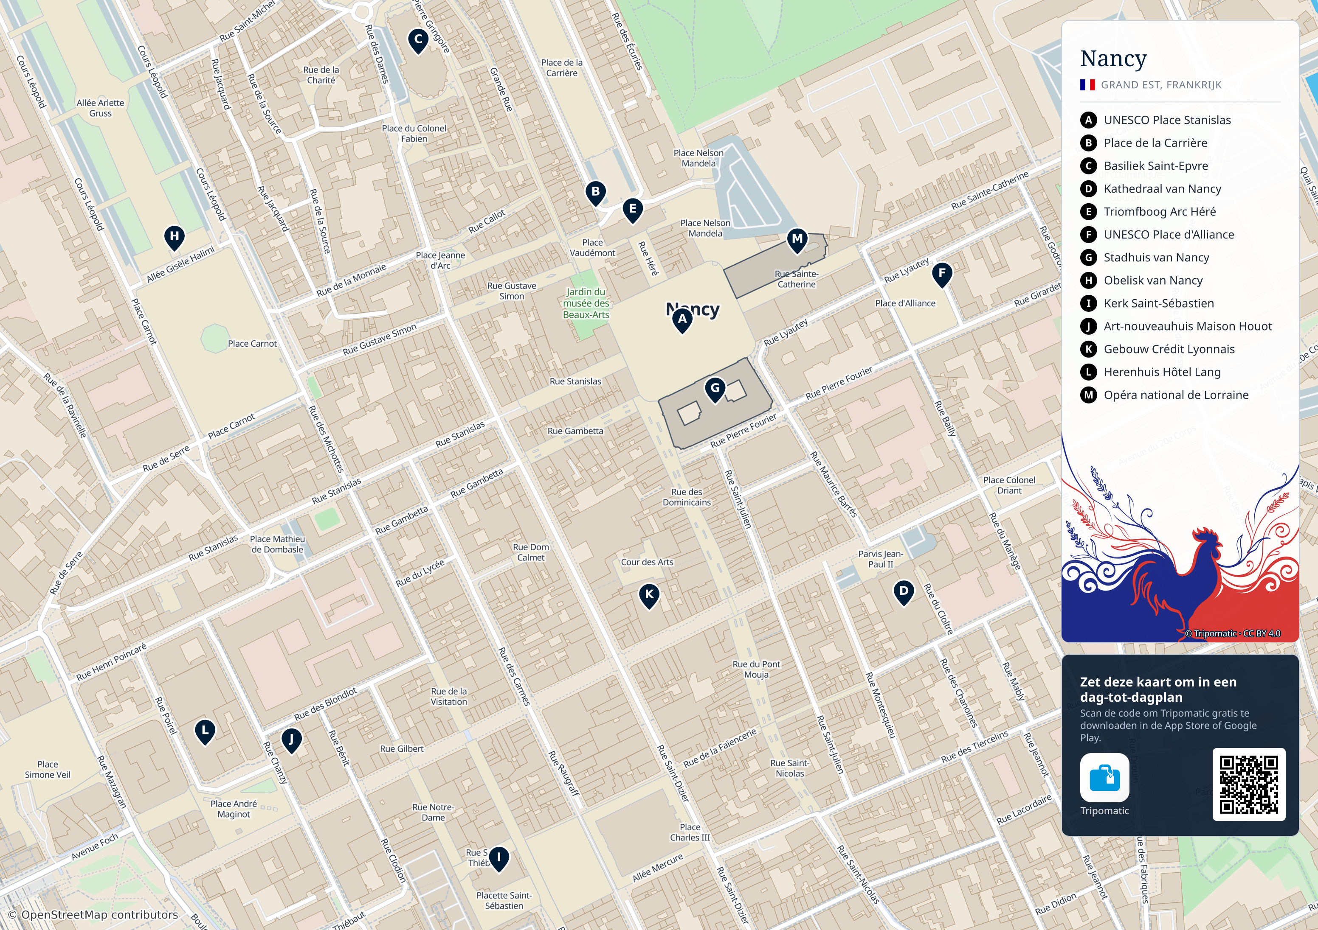The image size is (1318, 930).
Task: Select map pin J by Rue Chanzy
Action: click(x=291, y=741)
